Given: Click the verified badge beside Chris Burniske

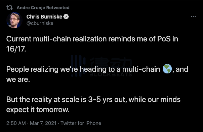Looking at the screenshot, I should pyautogui.click(x=66, y=17).
